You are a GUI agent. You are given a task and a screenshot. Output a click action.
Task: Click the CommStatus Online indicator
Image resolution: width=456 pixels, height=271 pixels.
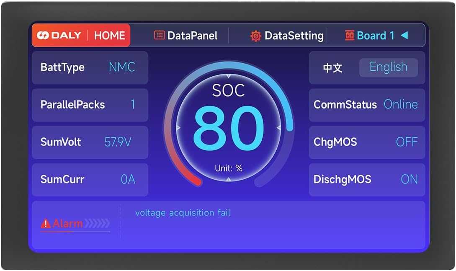click(401, 104)
